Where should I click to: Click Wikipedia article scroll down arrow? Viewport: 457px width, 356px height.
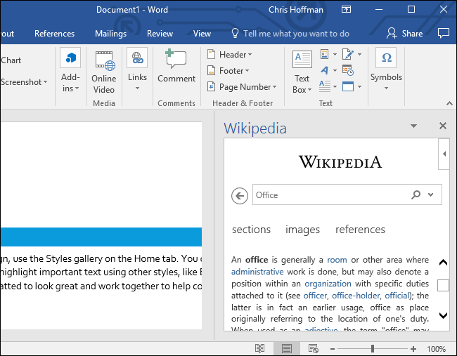click(443, 315)
